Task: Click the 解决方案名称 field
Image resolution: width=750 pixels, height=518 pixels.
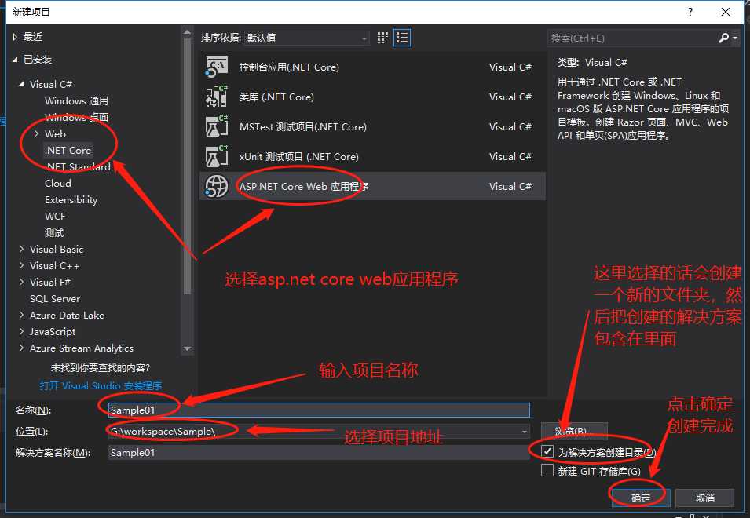Action: [x=319, y=453]
